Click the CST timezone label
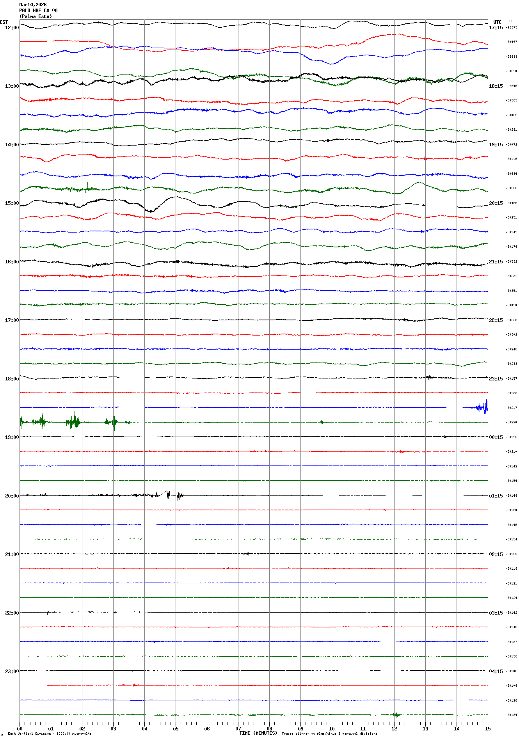Viewport: 519px width, 739px height. pyautogui.click(x=4, y=22)
